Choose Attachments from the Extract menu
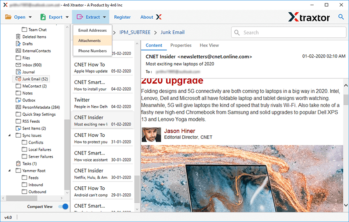The height and width of the screenshot is (222, 349). [x=89, y=40]
